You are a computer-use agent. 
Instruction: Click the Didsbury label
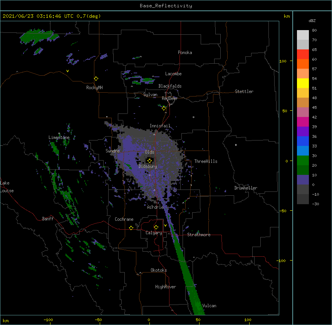(148, 166)
